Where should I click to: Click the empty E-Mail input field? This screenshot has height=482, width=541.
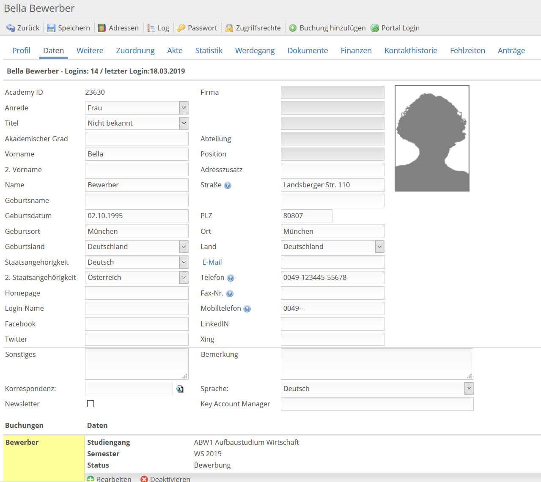tap(332, 262)
